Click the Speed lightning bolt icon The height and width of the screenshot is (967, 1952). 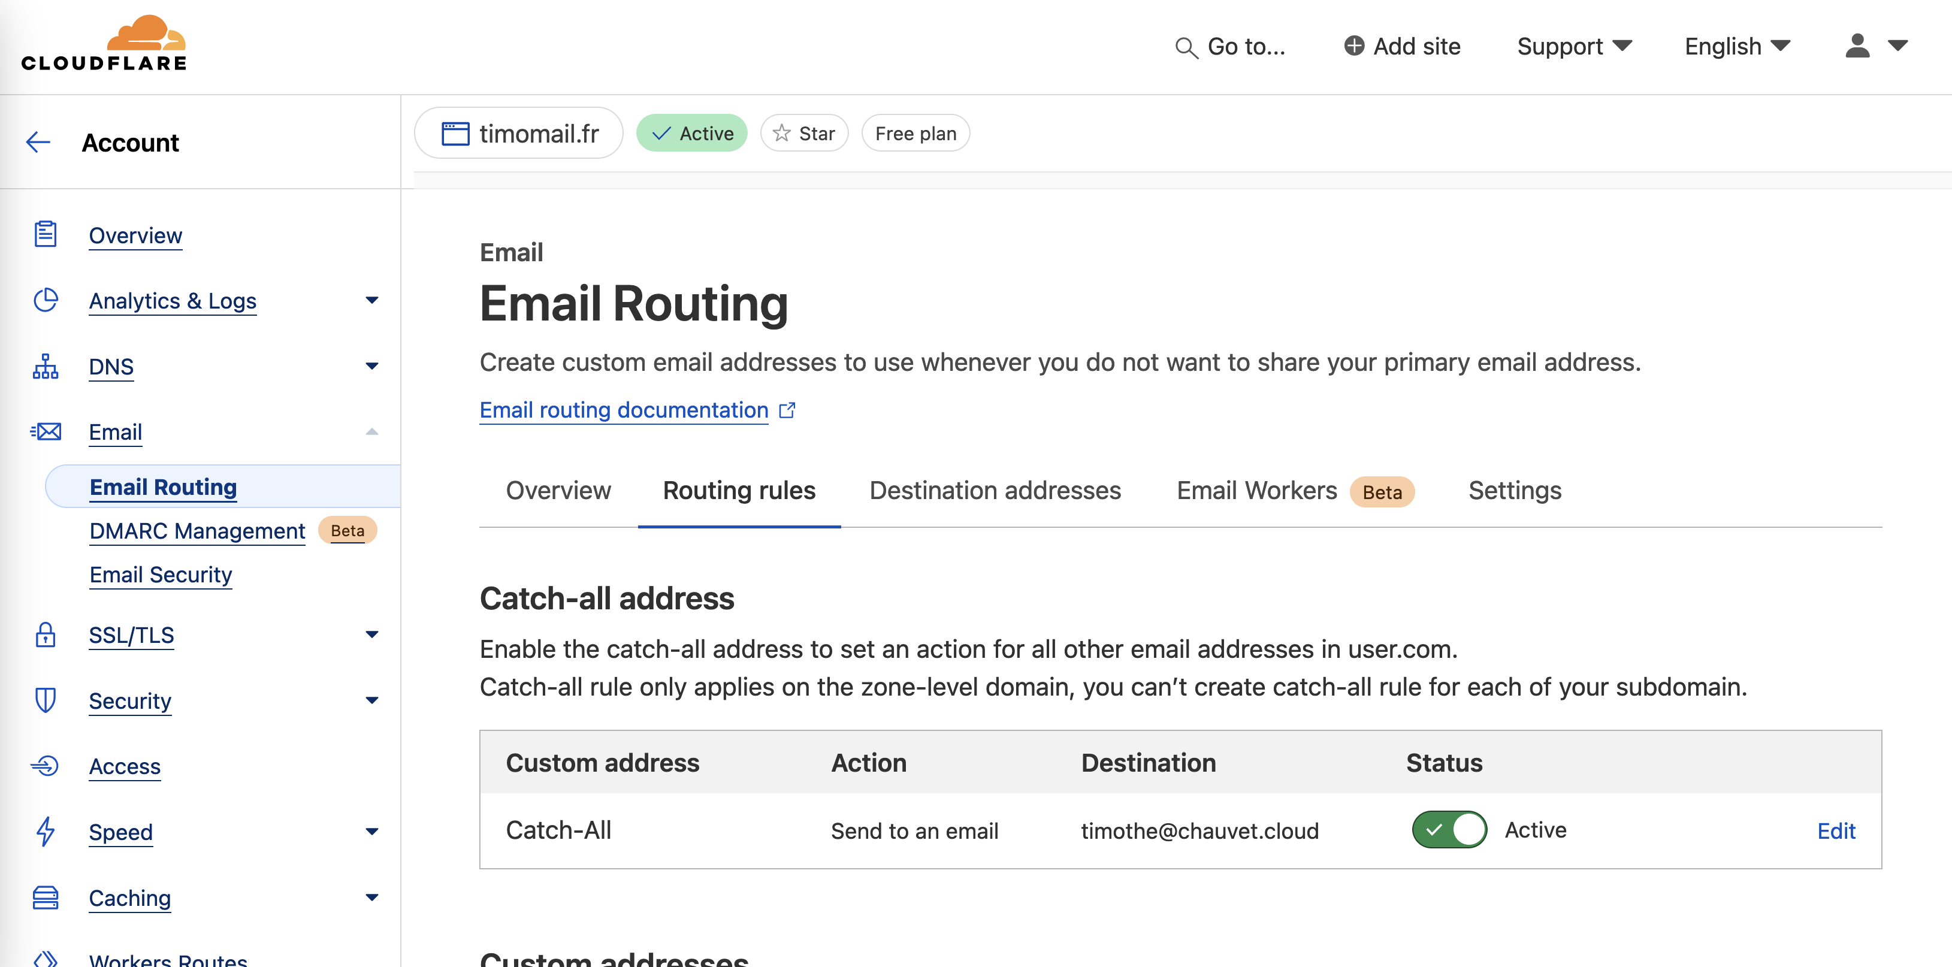(x=46, y=832)
